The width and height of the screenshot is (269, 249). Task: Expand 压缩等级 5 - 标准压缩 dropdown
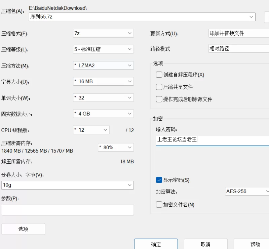(x=103, y=49)
